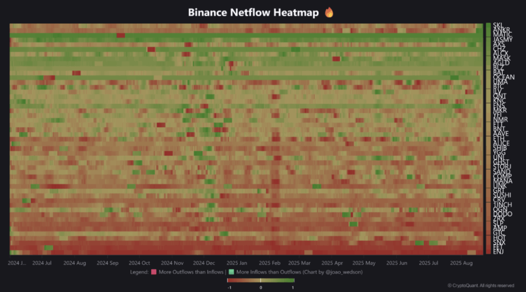Select the Binance Netflow Heatmap title
The height and width of the screenshot is (292, 526).
click(254, 12)
